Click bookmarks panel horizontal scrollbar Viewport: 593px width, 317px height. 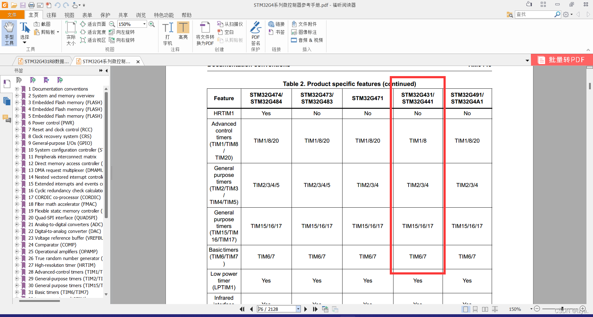point(40,301)
